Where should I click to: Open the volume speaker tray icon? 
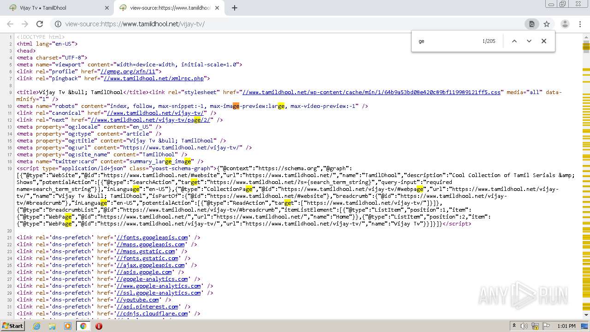click(x=525, y=326)
